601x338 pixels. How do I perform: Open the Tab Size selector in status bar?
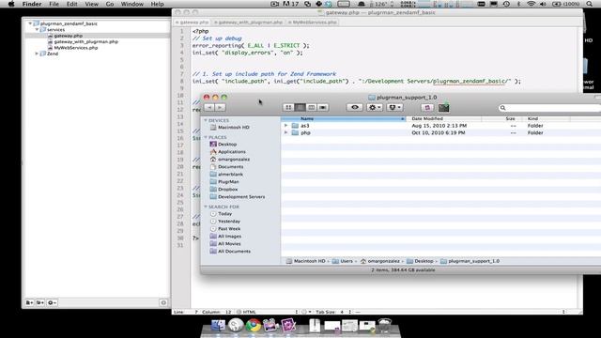333,312
